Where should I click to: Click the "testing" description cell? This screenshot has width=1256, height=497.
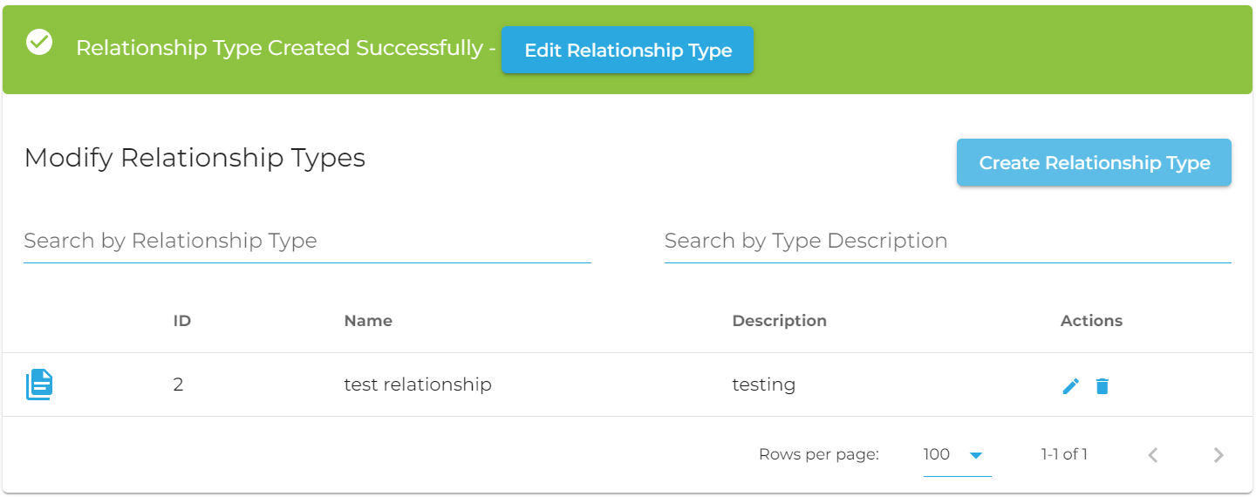763,385
